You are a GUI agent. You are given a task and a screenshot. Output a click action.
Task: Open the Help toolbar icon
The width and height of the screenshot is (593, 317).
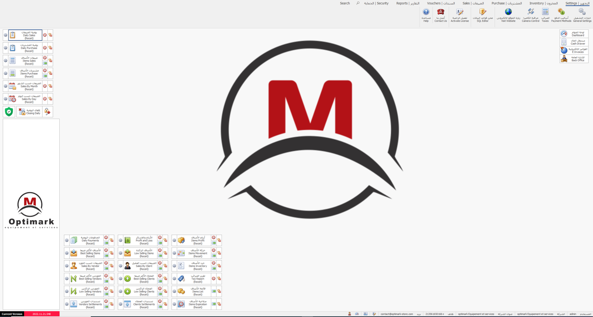[426, 15]
